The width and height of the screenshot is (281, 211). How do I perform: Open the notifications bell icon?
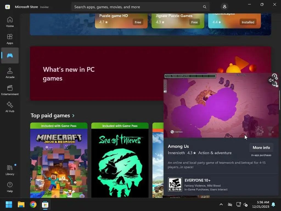pos(274,204)
